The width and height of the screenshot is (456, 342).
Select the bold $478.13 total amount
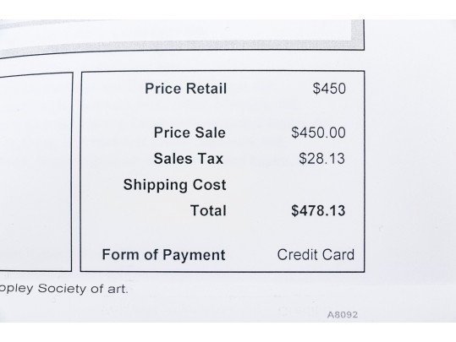click(x=318, y=211)
